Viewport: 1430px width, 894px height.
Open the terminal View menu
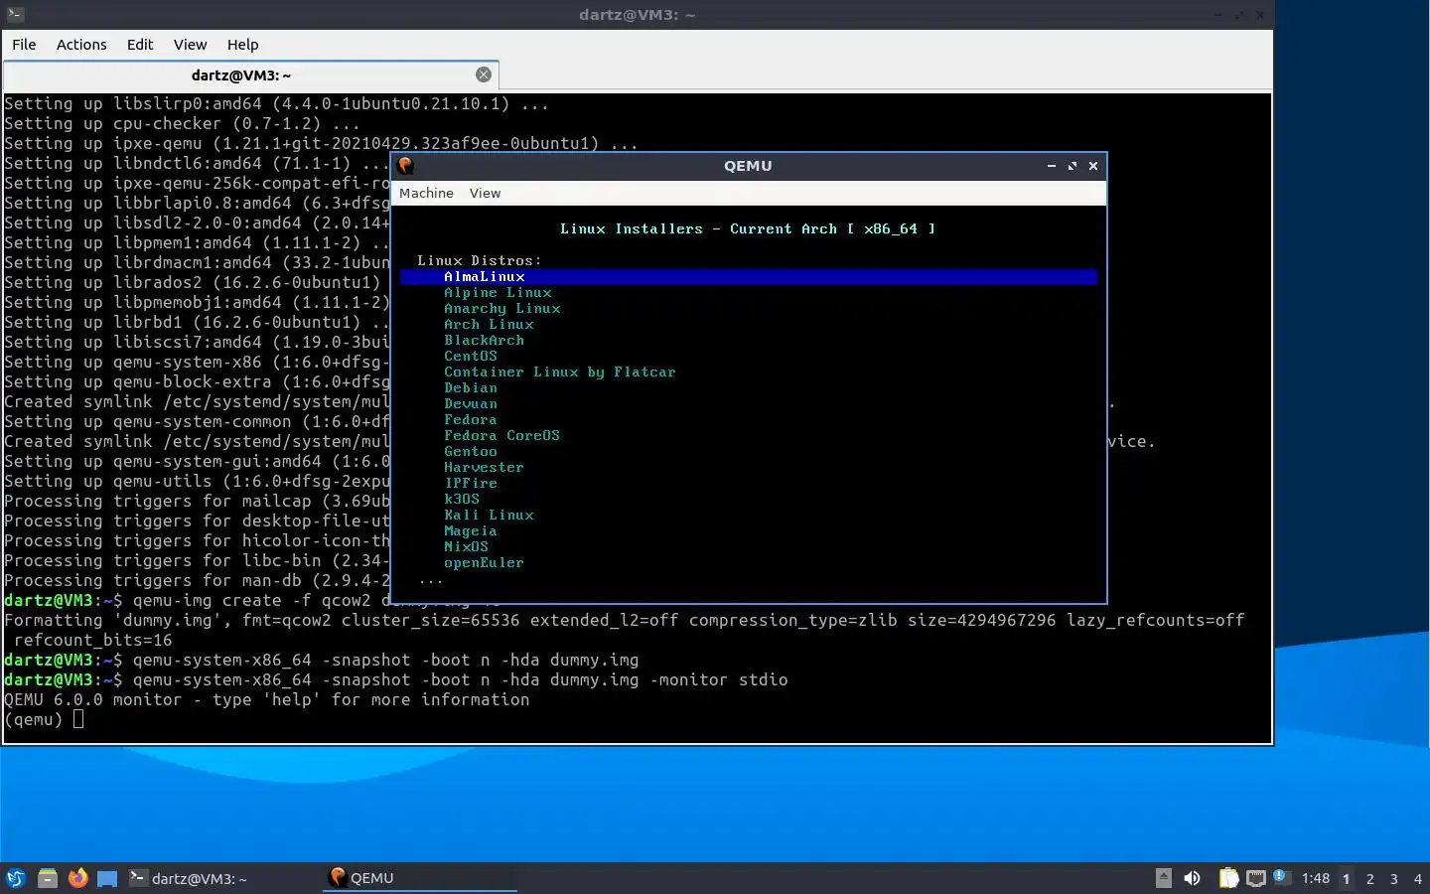coord(190,45)
